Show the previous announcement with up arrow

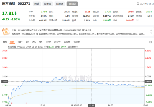coord(151,30)
